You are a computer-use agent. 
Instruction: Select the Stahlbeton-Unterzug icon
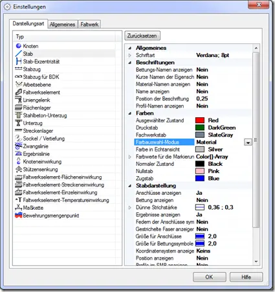tap(19, 115)
